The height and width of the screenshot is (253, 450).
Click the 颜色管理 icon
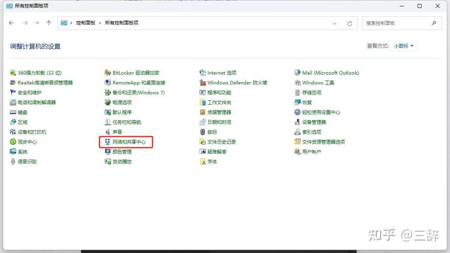(x=107, y=152)
